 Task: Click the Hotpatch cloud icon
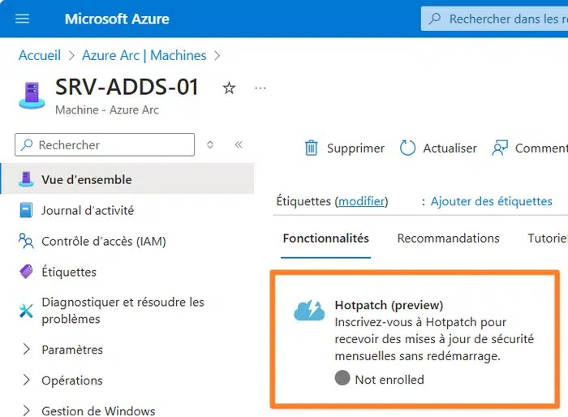coord(309,310)
